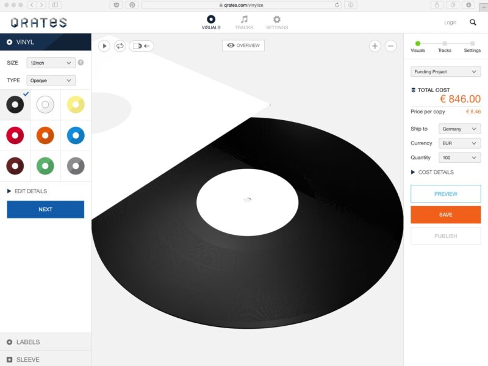Click the play button in the viewer toolbar

pos(104,46)
